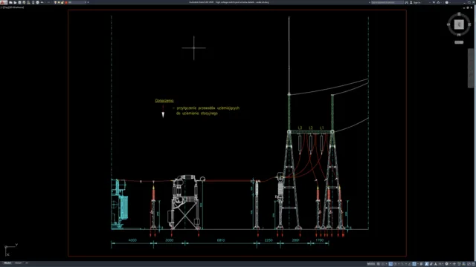Click the New drawing icon in Quick Access toolbar

pos(10,2)
